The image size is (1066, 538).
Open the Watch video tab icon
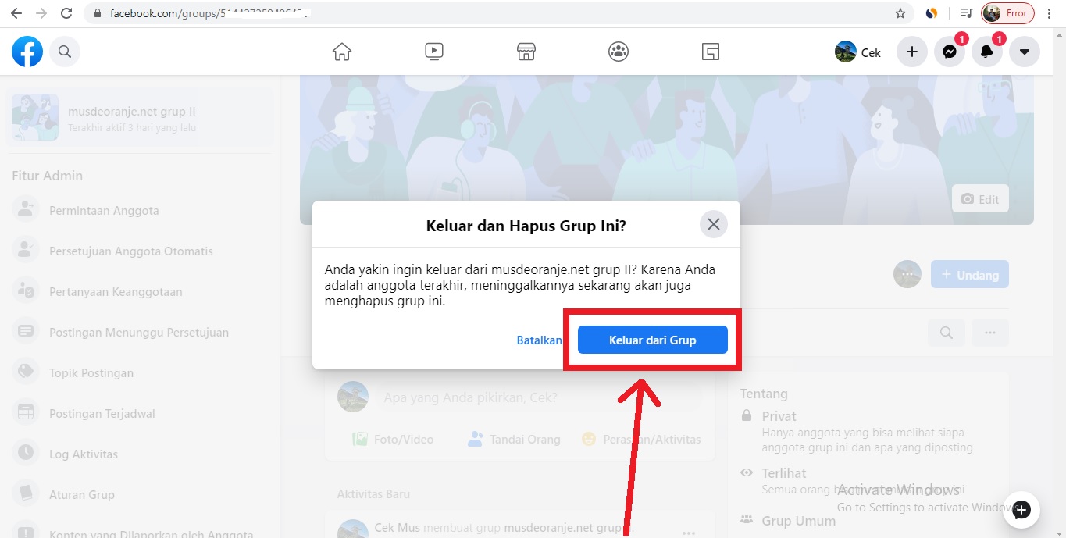click(x=434, y=52)
